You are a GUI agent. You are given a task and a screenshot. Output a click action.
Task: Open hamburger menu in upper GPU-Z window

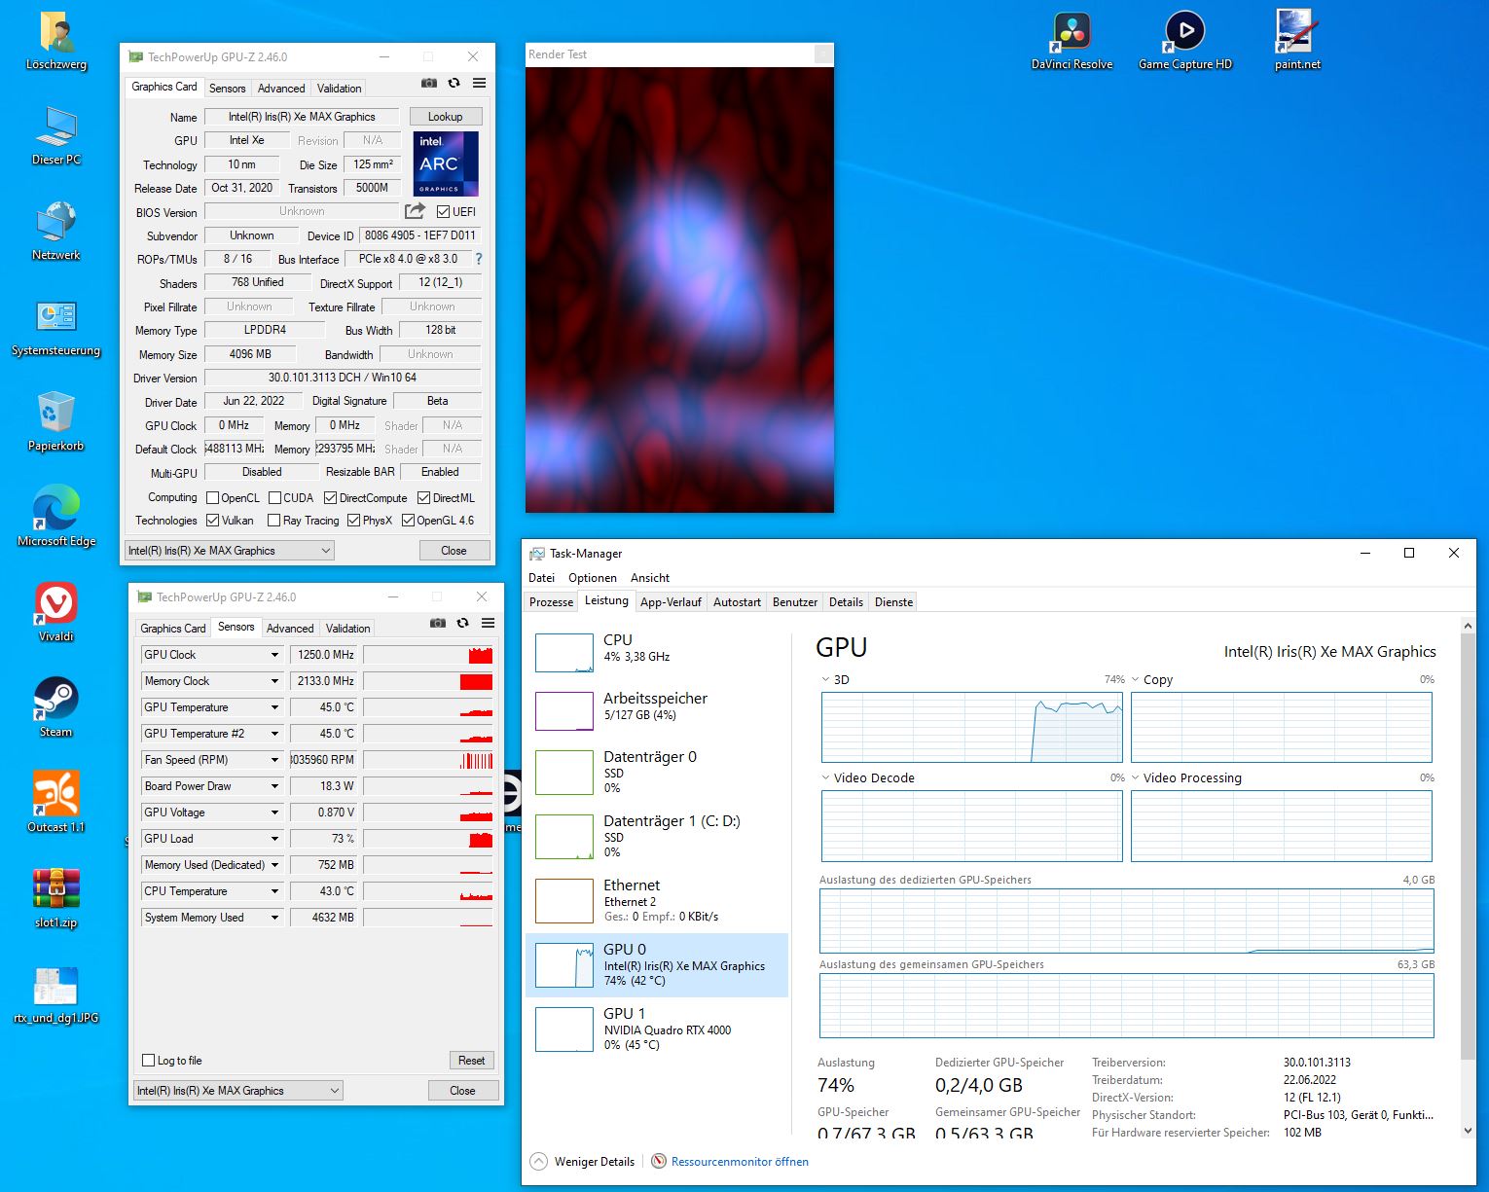pos(479,84)
